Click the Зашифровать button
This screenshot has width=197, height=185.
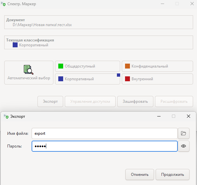coord(135,101)
